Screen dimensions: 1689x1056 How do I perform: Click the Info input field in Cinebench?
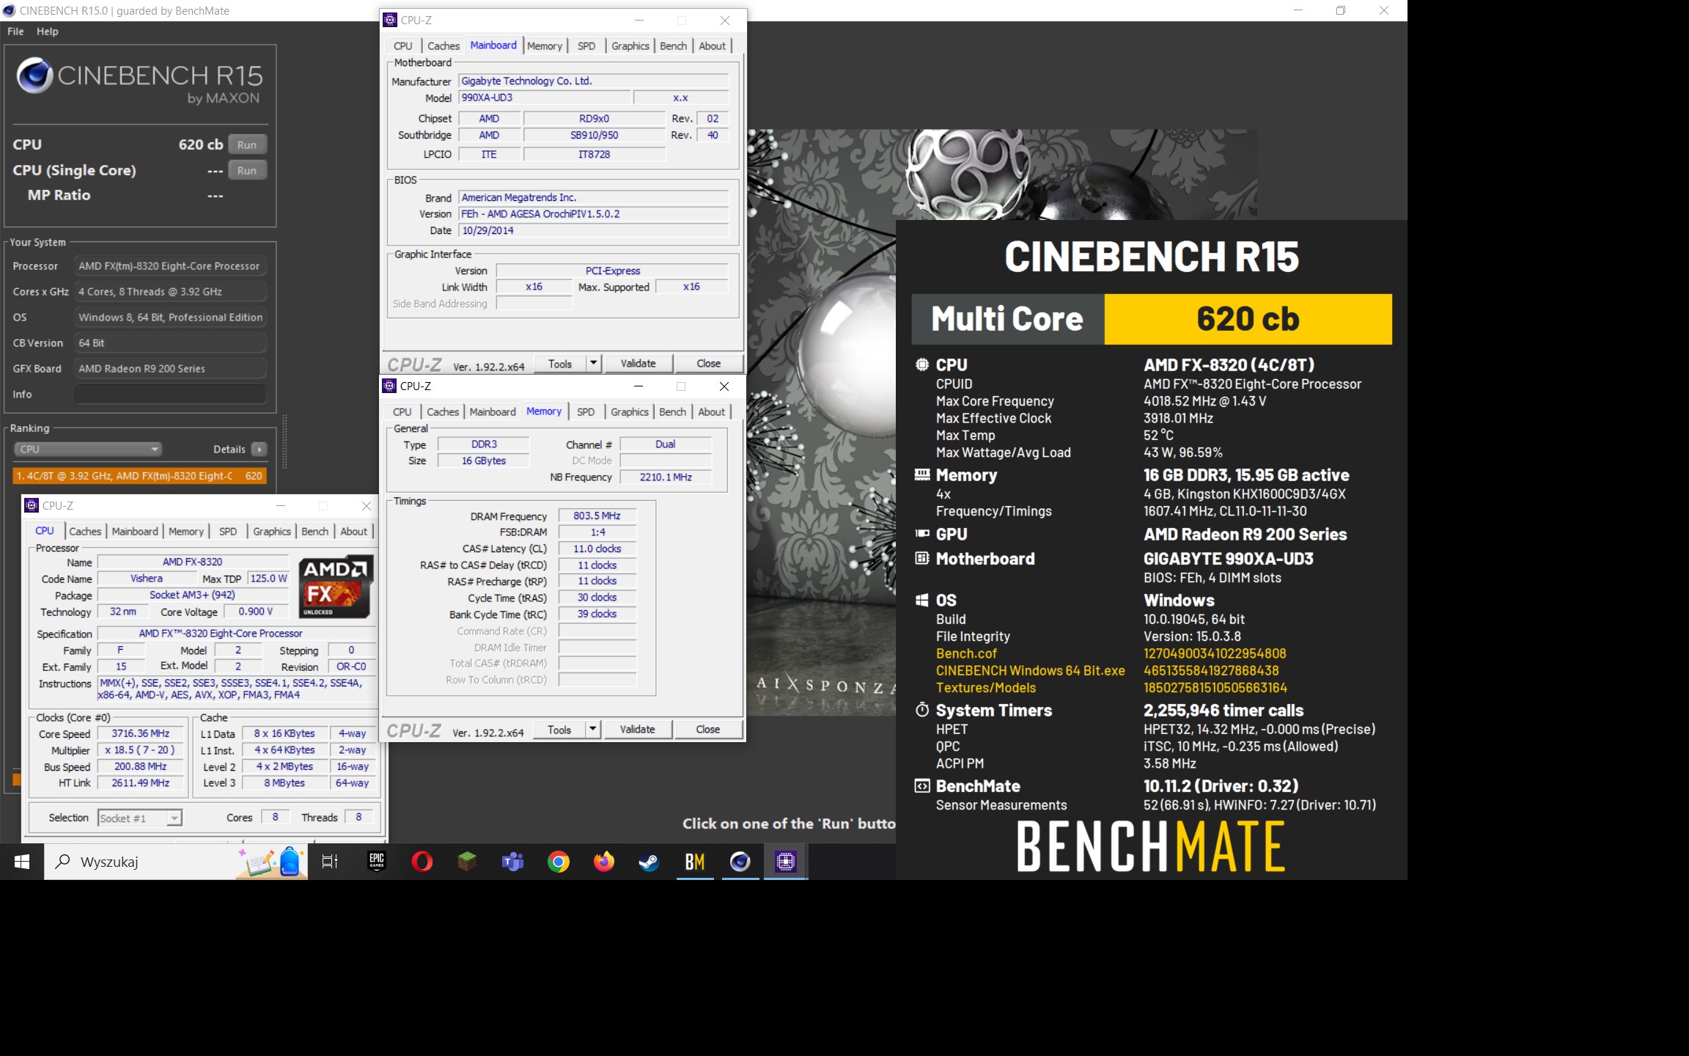click(170, 394)
